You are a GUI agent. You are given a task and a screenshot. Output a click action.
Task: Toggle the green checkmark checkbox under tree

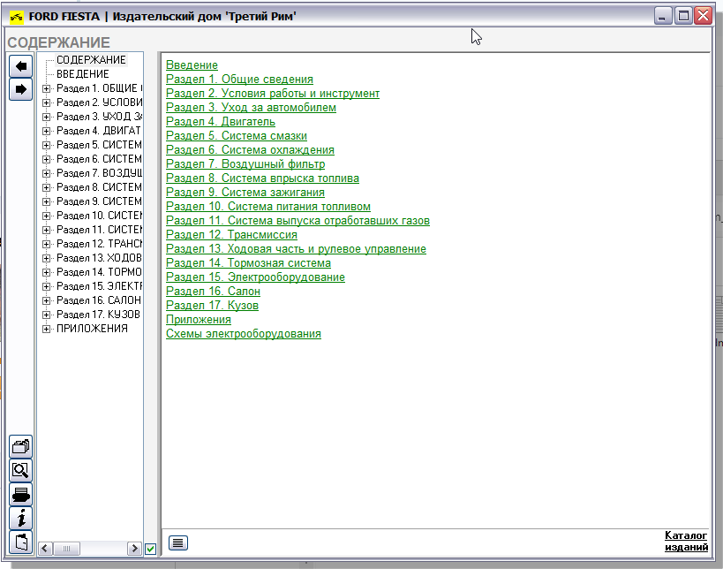tap(150, 549)
